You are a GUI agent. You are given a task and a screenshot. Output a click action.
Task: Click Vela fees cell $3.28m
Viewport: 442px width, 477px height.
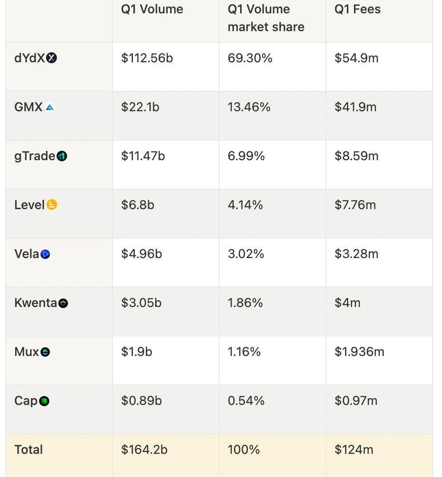357,254
